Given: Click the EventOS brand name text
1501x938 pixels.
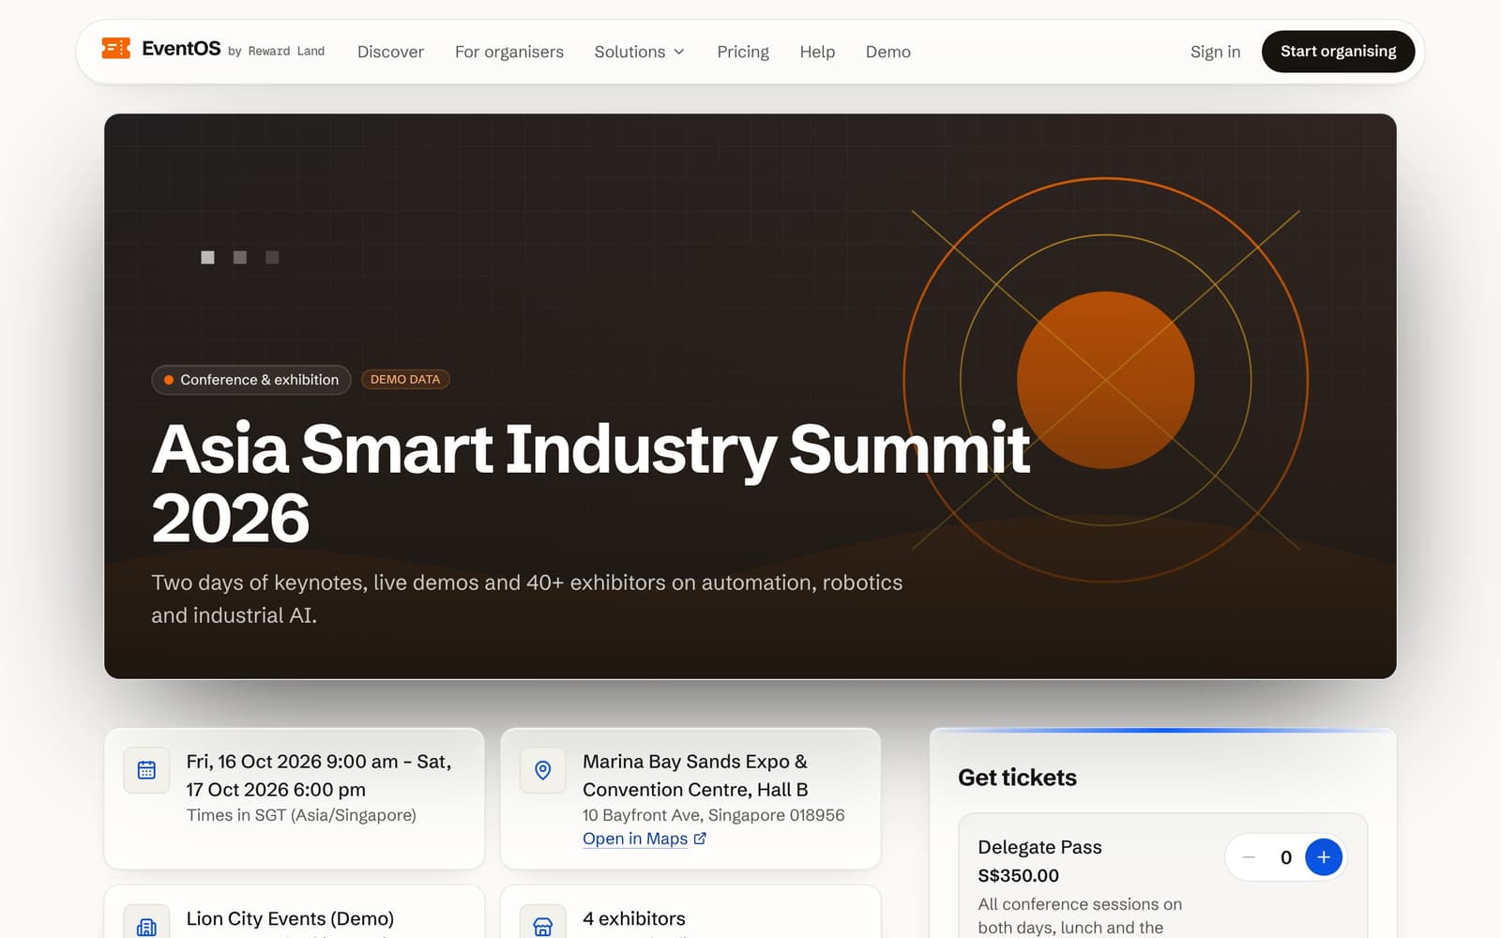Looking at the screenshot, I should (181, 49).
